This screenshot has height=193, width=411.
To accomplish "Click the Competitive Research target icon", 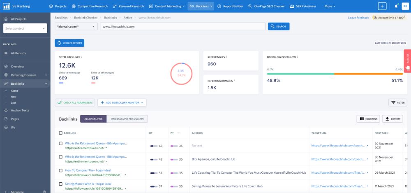I will click(74, 6).
